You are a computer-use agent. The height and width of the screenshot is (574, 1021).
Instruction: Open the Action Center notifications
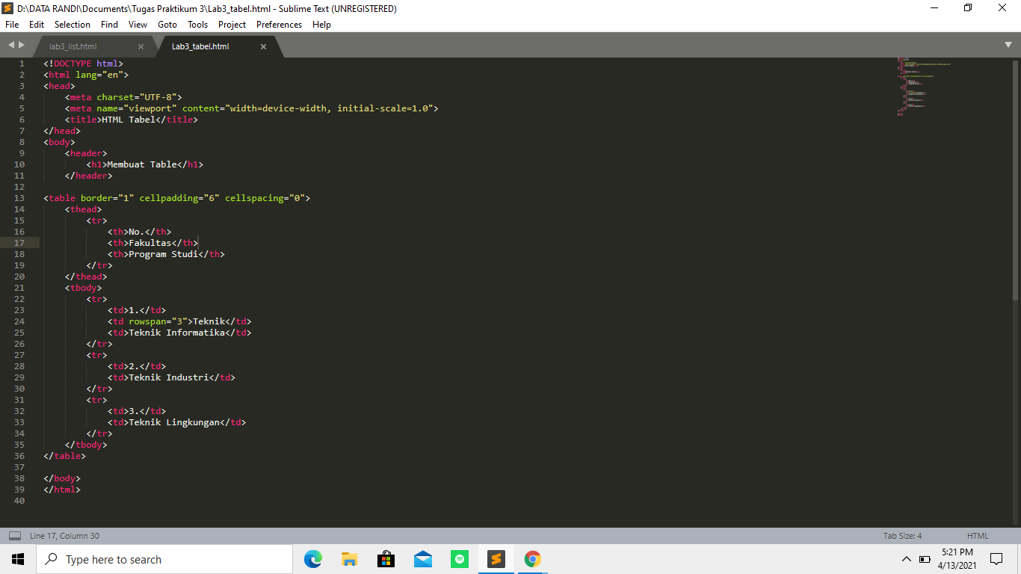coord(995,558)
